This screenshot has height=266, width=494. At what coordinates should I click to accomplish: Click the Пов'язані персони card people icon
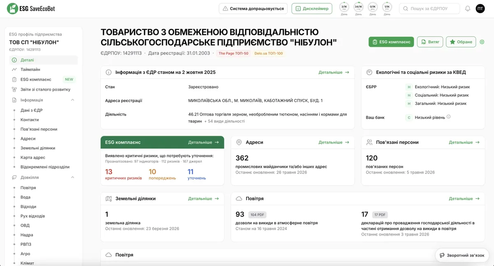(369, 142)
